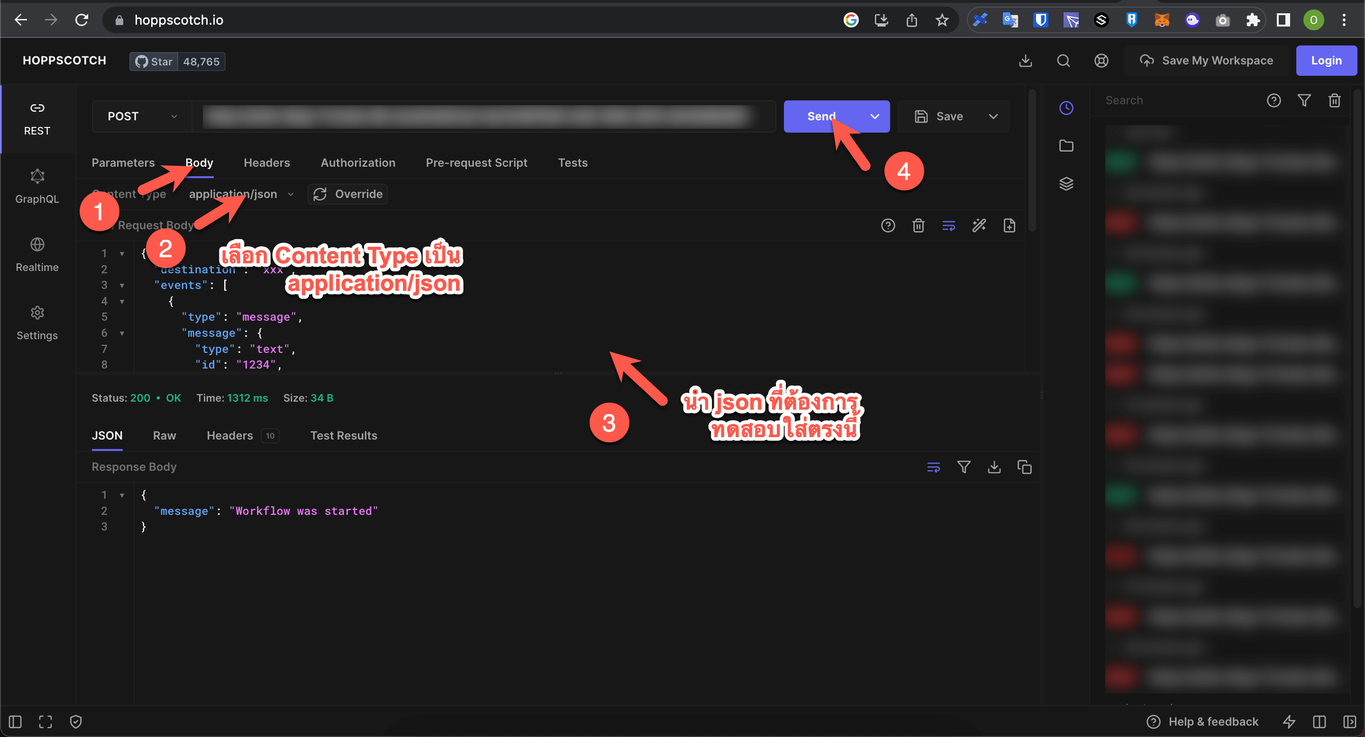Open request body help via question mark icon
This screenshot has height=737, width=1365.
888,225
